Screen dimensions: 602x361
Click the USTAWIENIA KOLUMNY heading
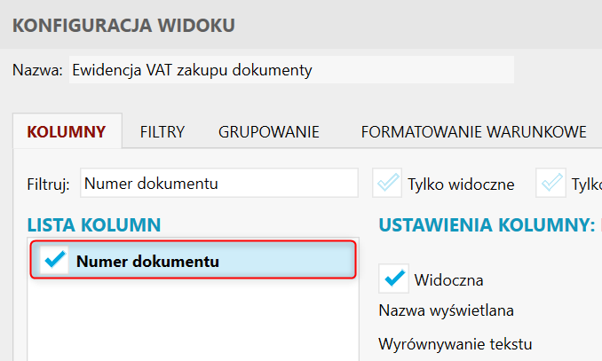[x=487, y=224]
